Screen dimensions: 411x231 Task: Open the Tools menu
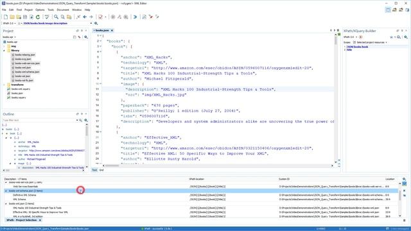click(51, 10)
